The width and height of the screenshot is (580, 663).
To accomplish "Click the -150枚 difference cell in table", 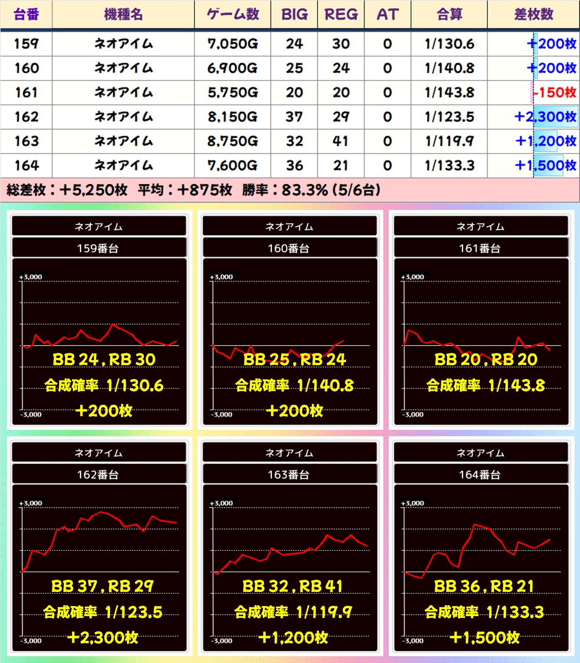I will coord(555,92).
